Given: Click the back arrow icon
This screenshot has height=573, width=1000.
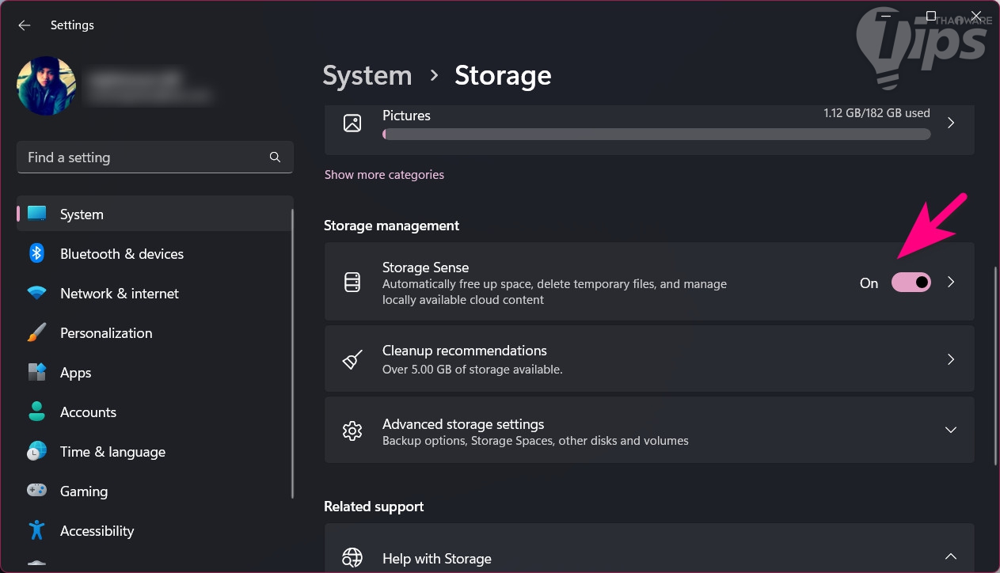Looking at the screenshot, I should (24, 25).
